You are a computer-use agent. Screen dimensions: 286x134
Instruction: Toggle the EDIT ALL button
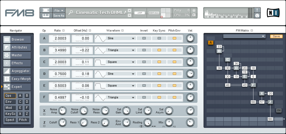coord(154,13)
